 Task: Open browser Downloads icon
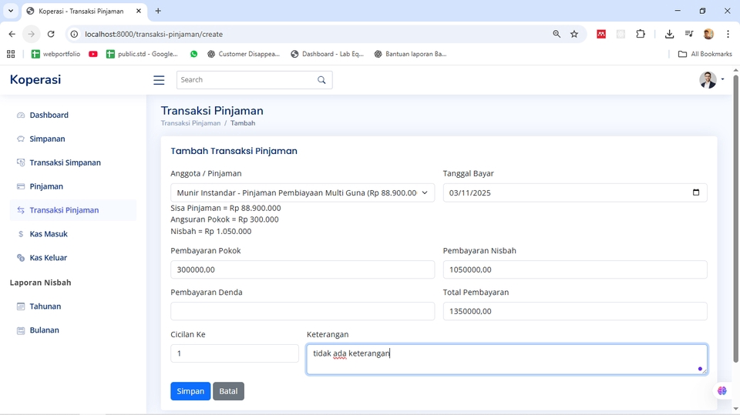point(669,34)
